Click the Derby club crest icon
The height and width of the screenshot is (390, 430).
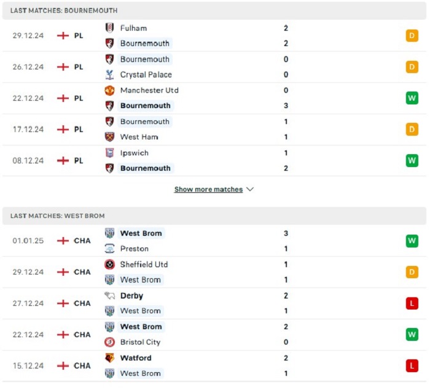coord(110,295)
